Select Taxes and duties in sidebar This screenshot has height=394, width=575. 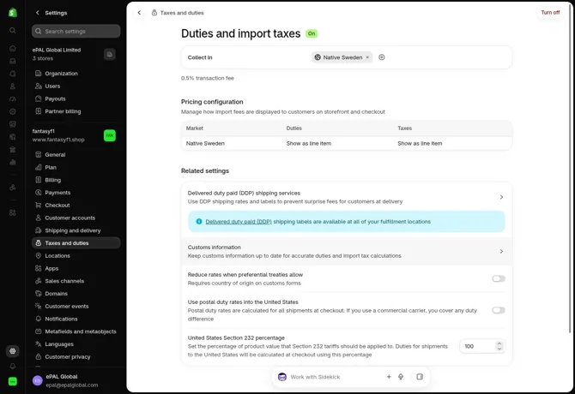click(76, 243)
